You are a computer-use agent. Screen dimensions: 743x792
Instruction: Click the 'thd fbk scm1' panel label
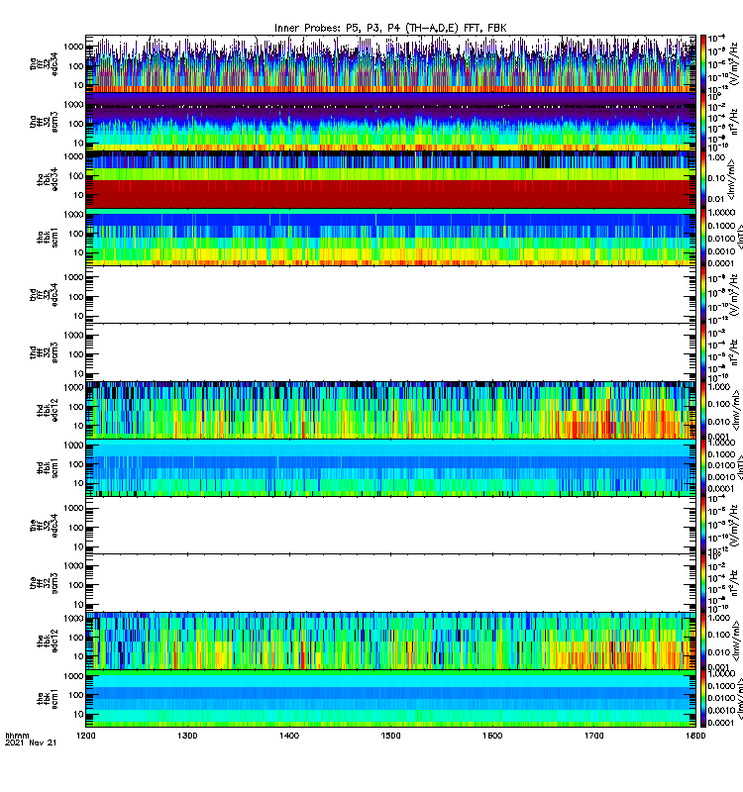pos(47,468)
